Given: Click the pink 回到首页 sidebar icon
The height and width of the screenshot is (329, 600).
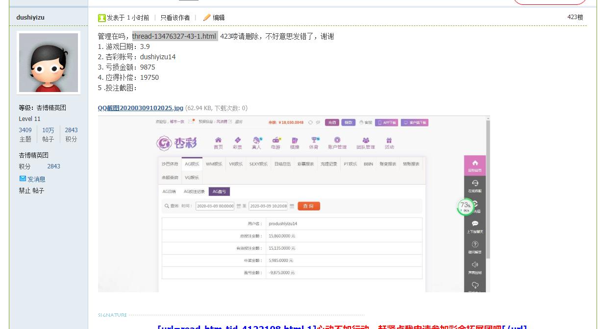Looking at the screenshot, I should click(475, 165).
